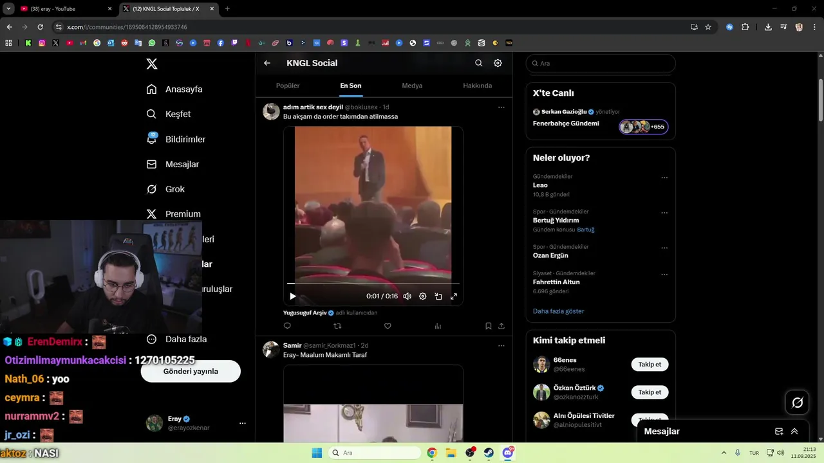824x463 pixels.
Task: Open media control icon in toolbar
Action: 783,27
